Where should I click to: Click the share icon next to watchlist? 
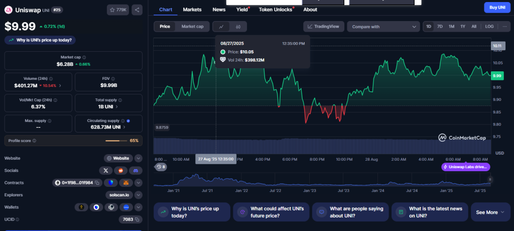[138, 10]
